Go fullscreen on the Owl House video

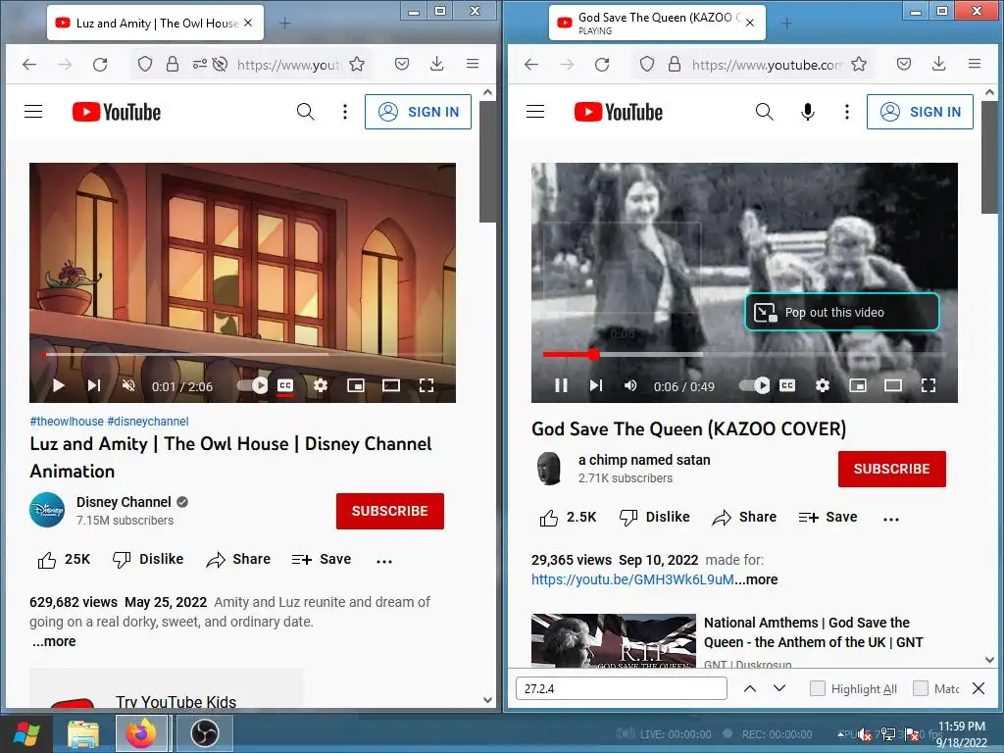(x=427, y=385)
